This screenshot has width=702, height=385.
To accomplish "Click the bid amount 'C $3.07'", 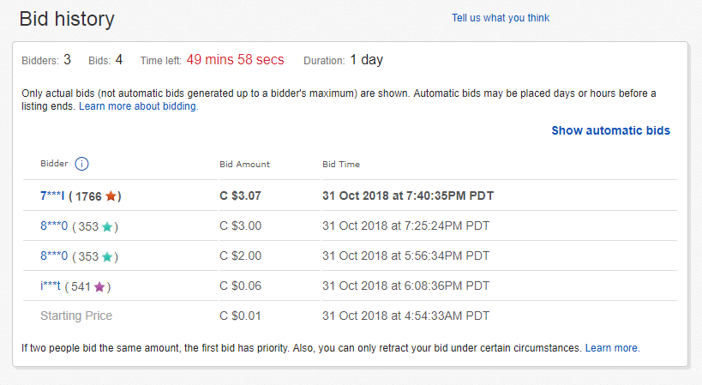I will 240,196.
